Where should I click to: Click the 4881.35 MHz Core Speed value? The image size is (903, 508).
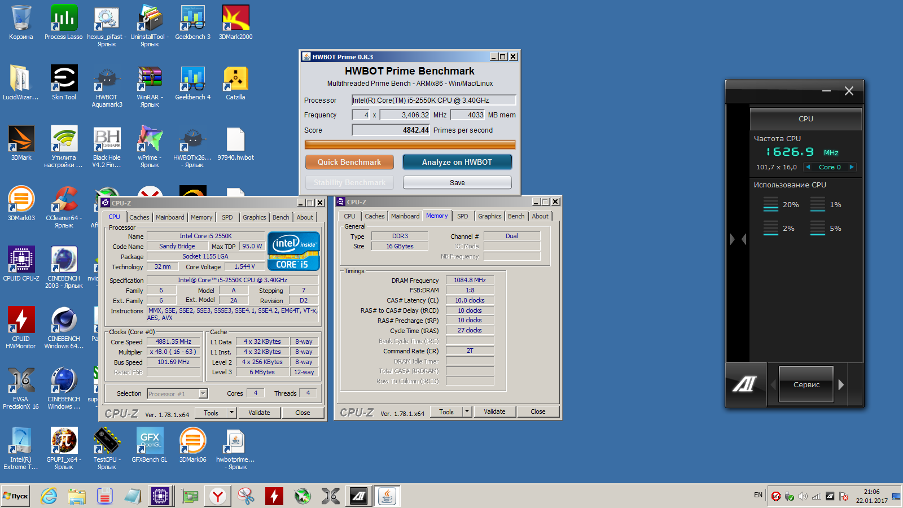click(x=173, y=341)
